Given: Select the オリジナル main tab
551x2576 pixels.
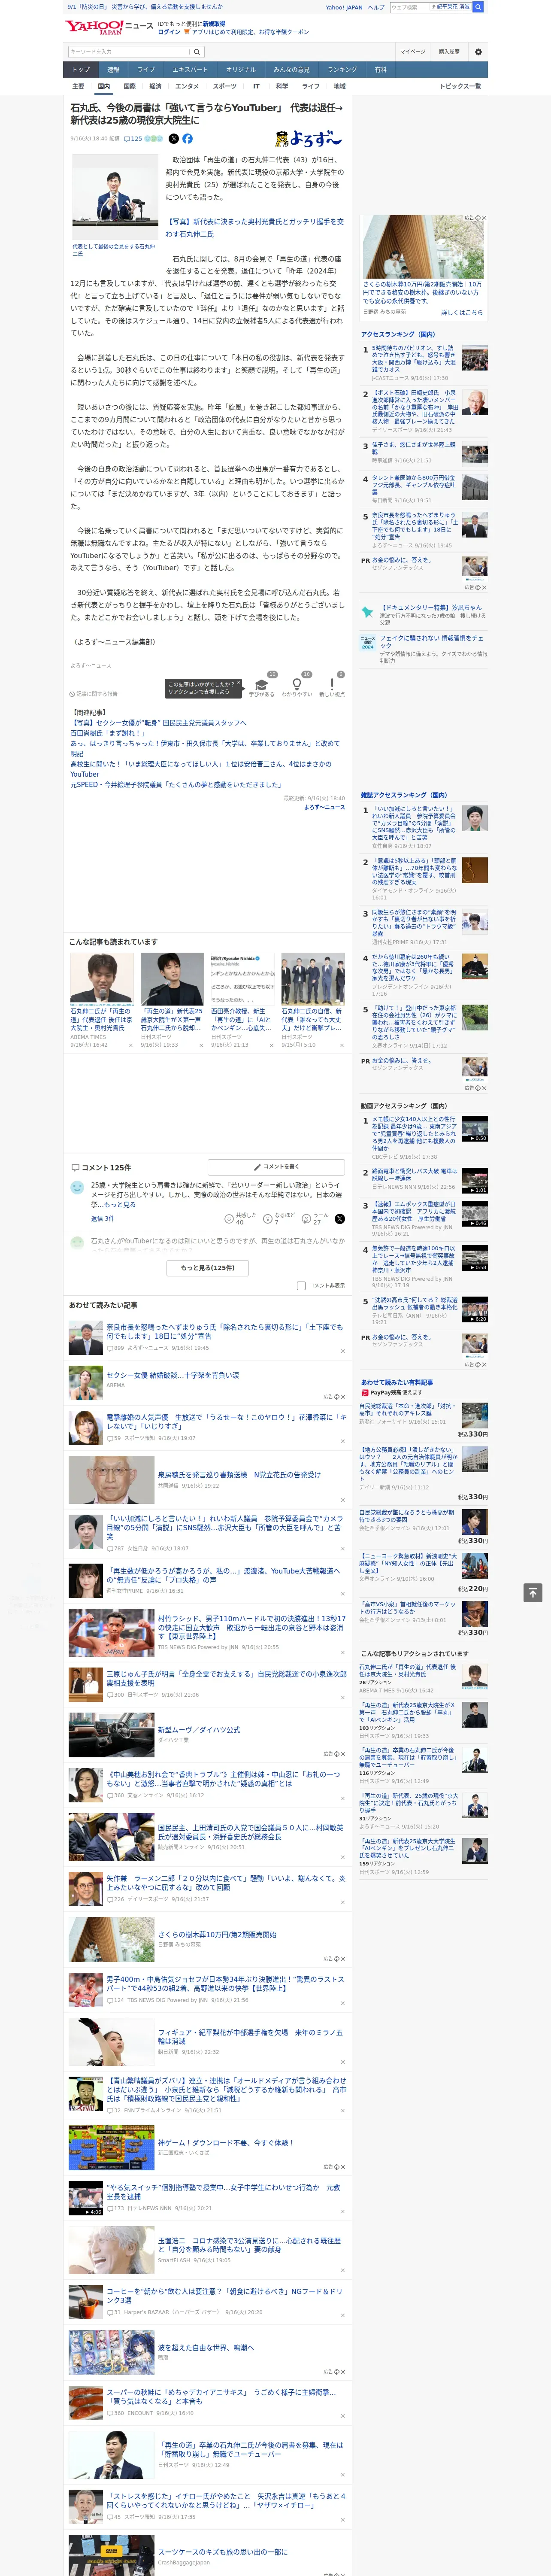Looking at the screenshot, I should pos(241,69).
